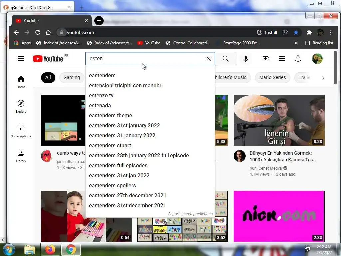Click Report search predictions link

(190, 214)
